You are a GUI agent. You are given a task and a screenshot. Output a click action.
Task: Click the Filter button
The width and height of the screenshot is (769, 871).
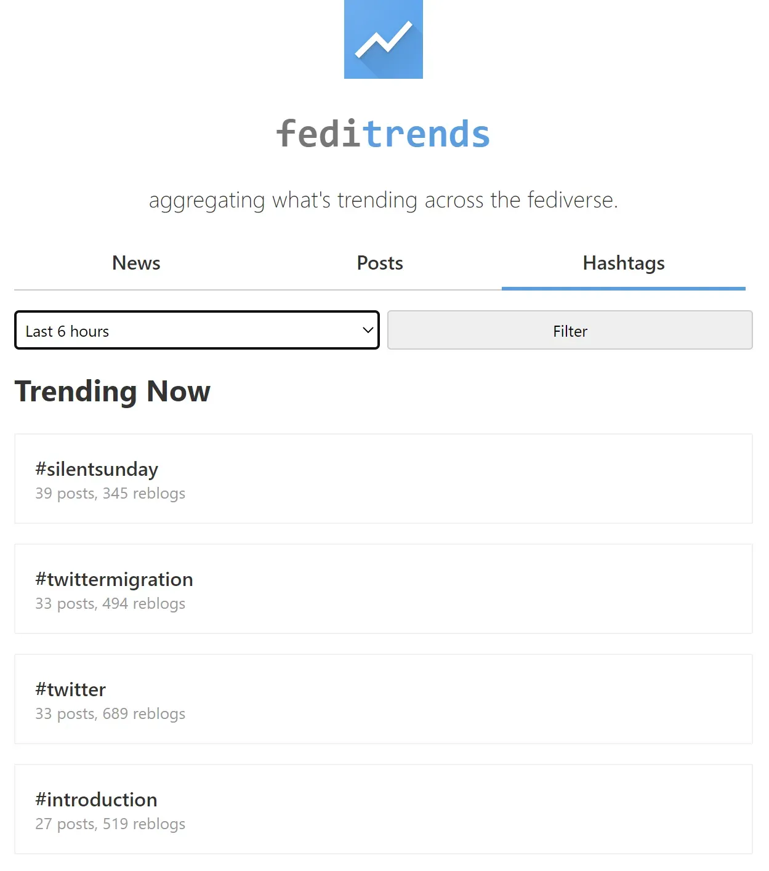pos(570,330)
